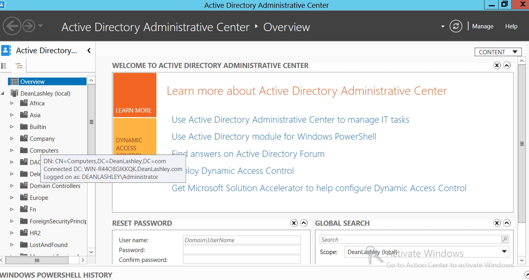This screenshot has height=280, width=529.
Task: Switch to list view in navigation pane
Action: tap(4, 66)
